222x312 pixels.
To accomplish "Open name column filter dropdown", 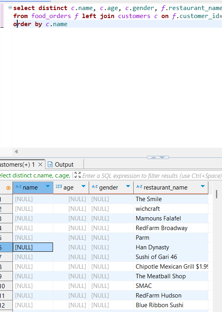I will pyautogui.click(x=48, y=186).
